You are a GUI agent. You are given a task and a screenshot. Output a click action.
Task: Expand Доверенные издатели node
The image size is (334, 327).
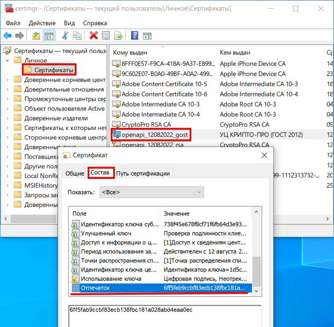tap(7, 118)
